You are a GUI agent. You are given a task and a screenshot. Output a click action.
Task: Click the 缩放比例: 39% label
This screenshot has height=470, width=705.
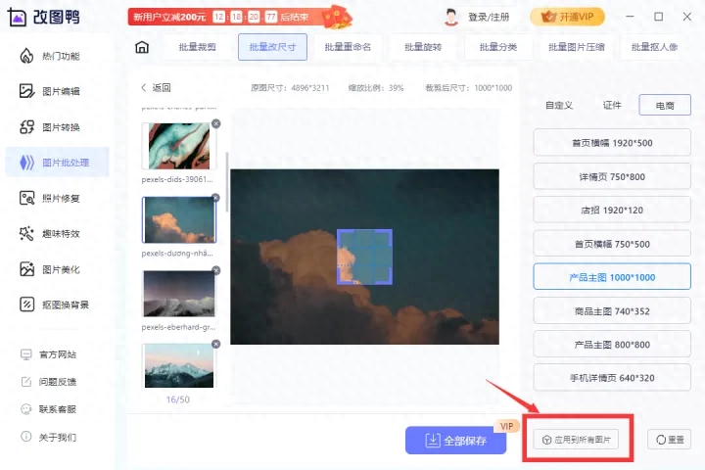[376, 88]
